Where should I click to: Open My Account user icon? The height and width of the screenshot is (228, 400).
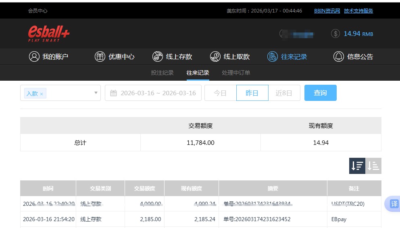coord(34,56)
